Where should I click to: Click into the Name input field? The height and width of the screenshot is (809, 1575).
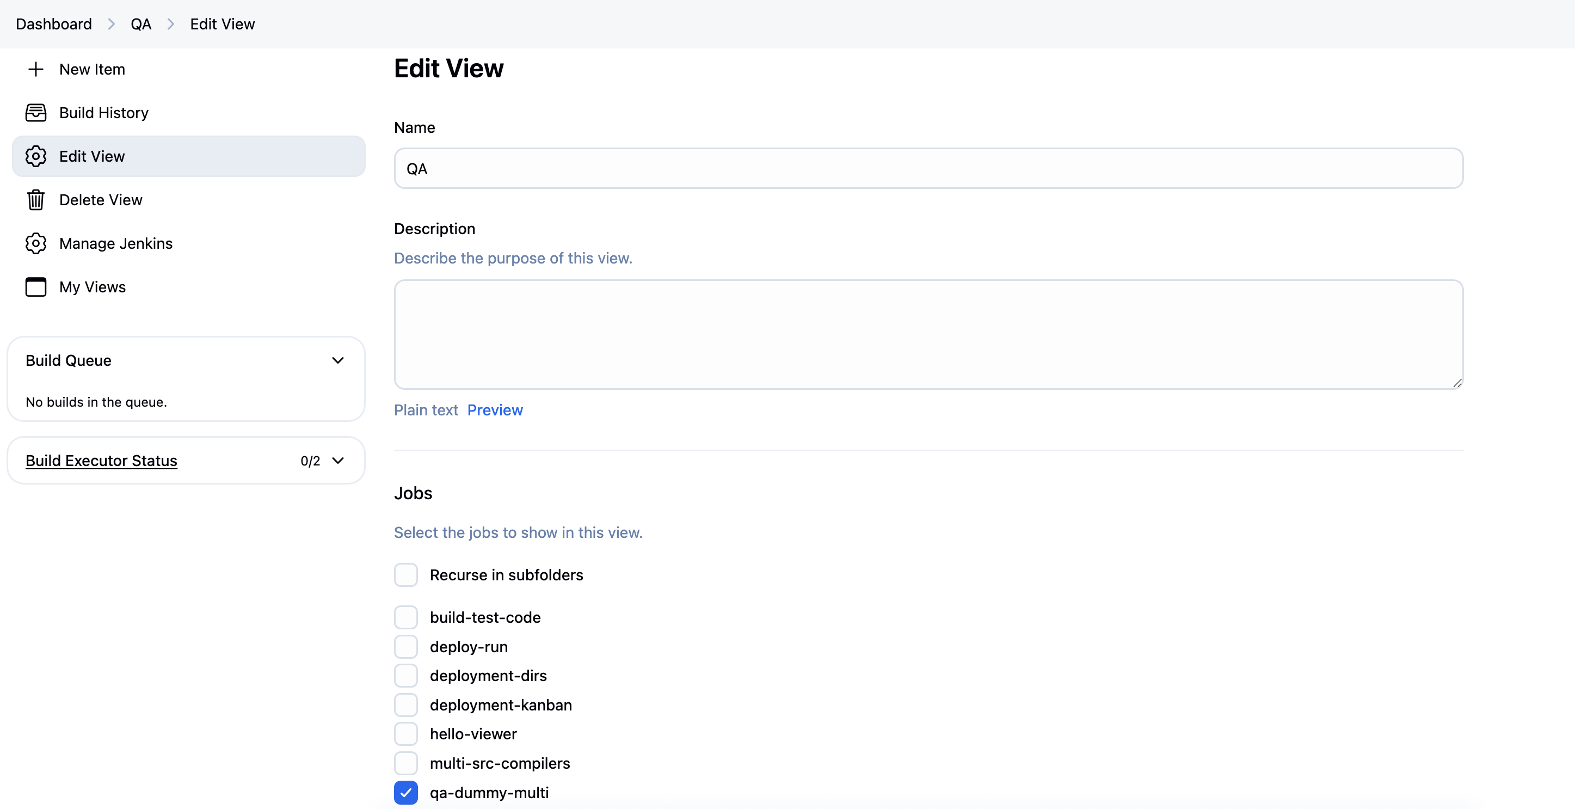(928, 169)
